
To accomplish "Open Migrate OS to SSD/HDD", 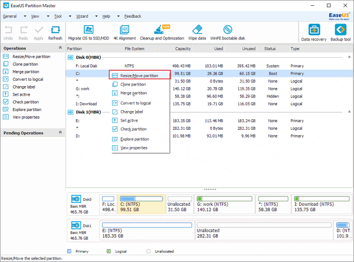I will coord(88,33).
